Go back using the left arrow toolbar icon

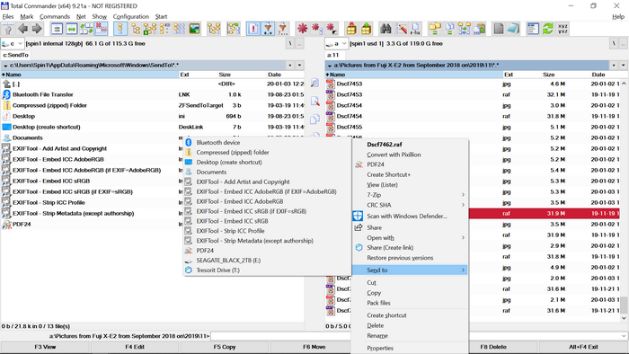[x=22, y=29]
